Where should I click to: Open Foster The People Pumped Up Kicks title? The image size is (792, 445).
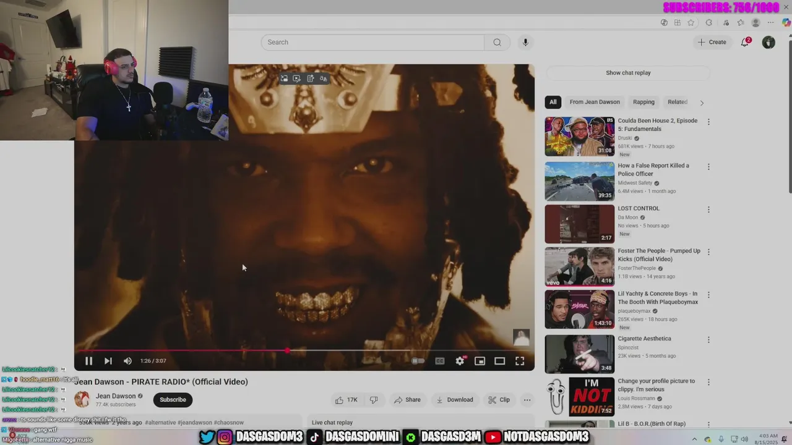tap(659, 255)
